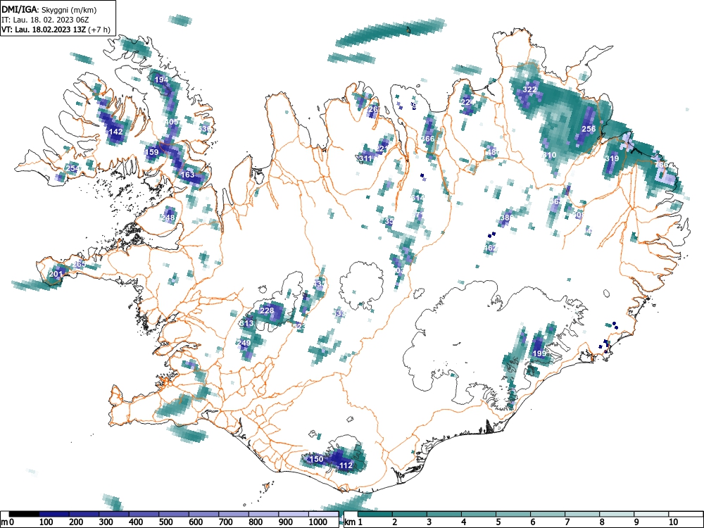Click the 249 visibility value
704x528 pixels.
point(244,343)
